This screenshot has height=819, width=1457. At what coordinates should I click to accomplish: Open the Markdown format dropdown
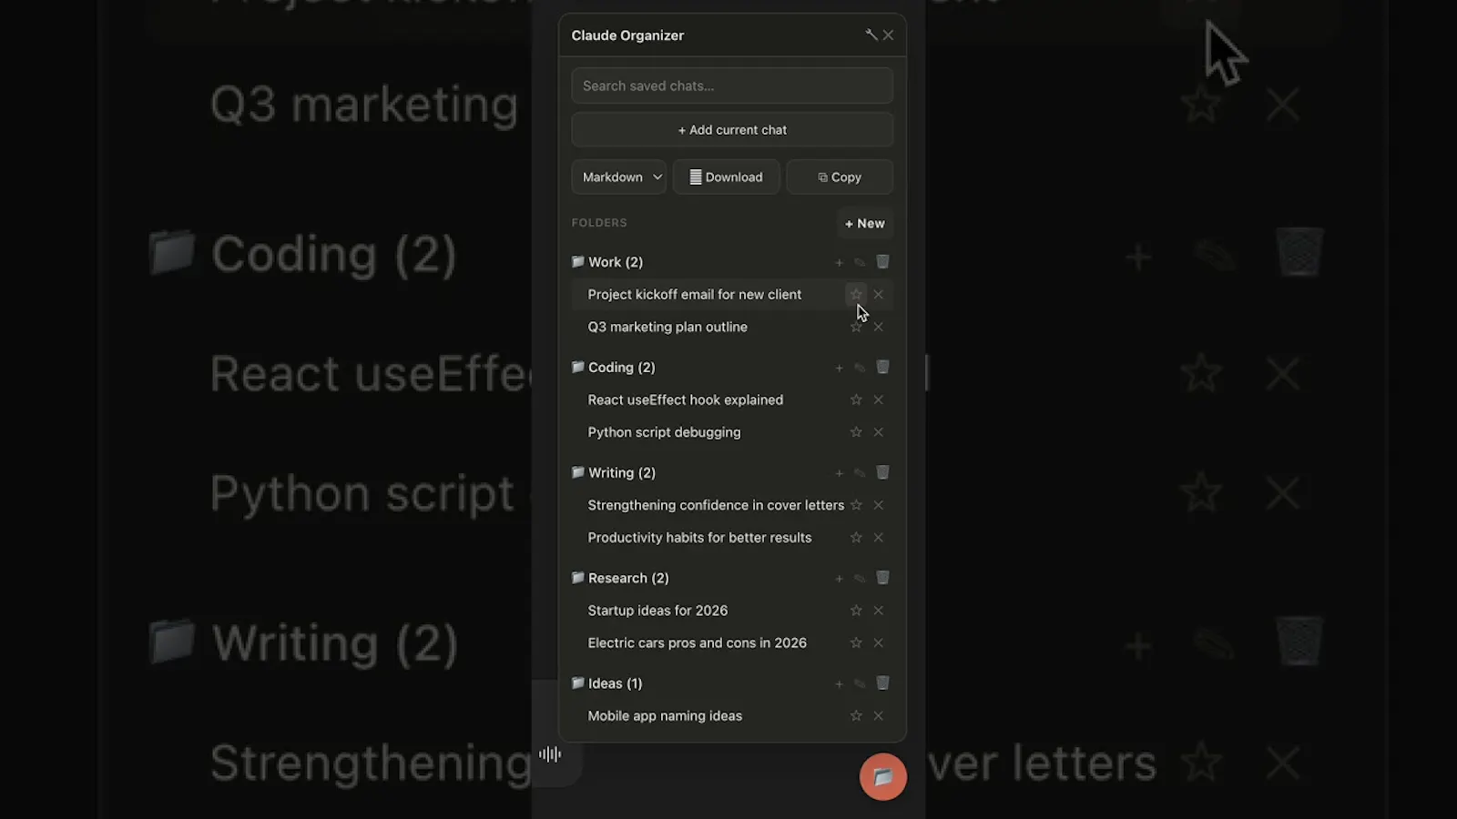[x=619, y=177]
